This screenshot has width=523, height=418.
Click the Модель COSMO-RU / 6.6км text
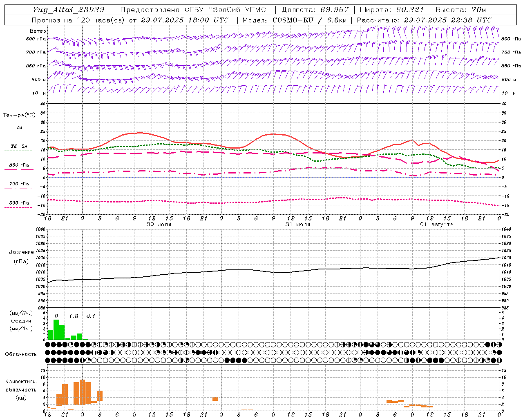(x=295, y=20)
